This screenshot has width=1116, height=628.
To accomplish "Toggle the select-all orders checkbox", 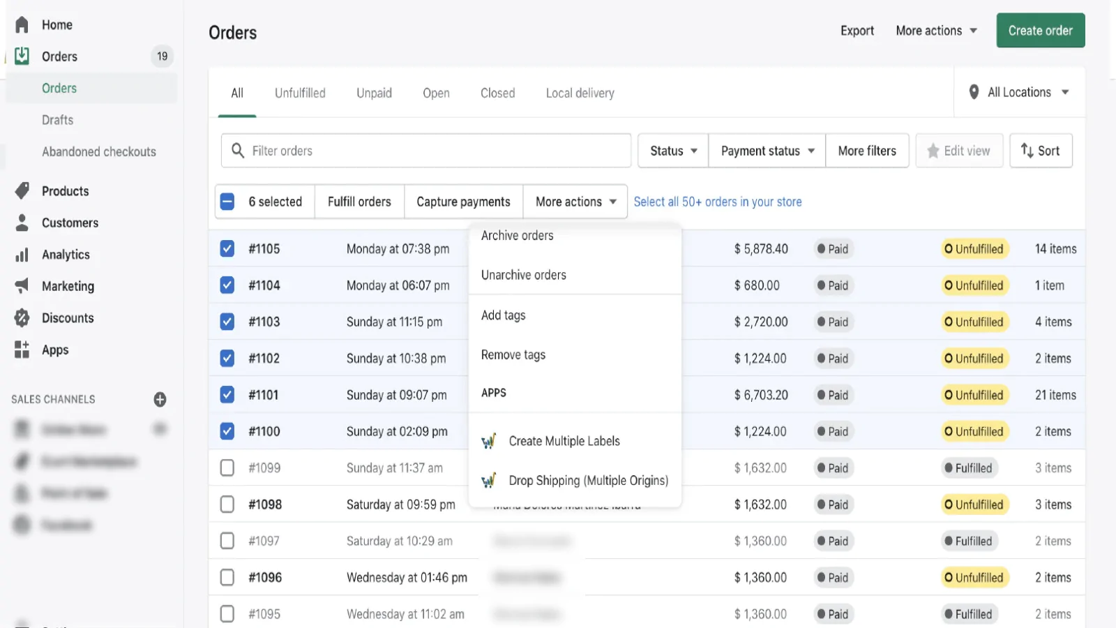I will pyautogui.click(x=227, y=202).
